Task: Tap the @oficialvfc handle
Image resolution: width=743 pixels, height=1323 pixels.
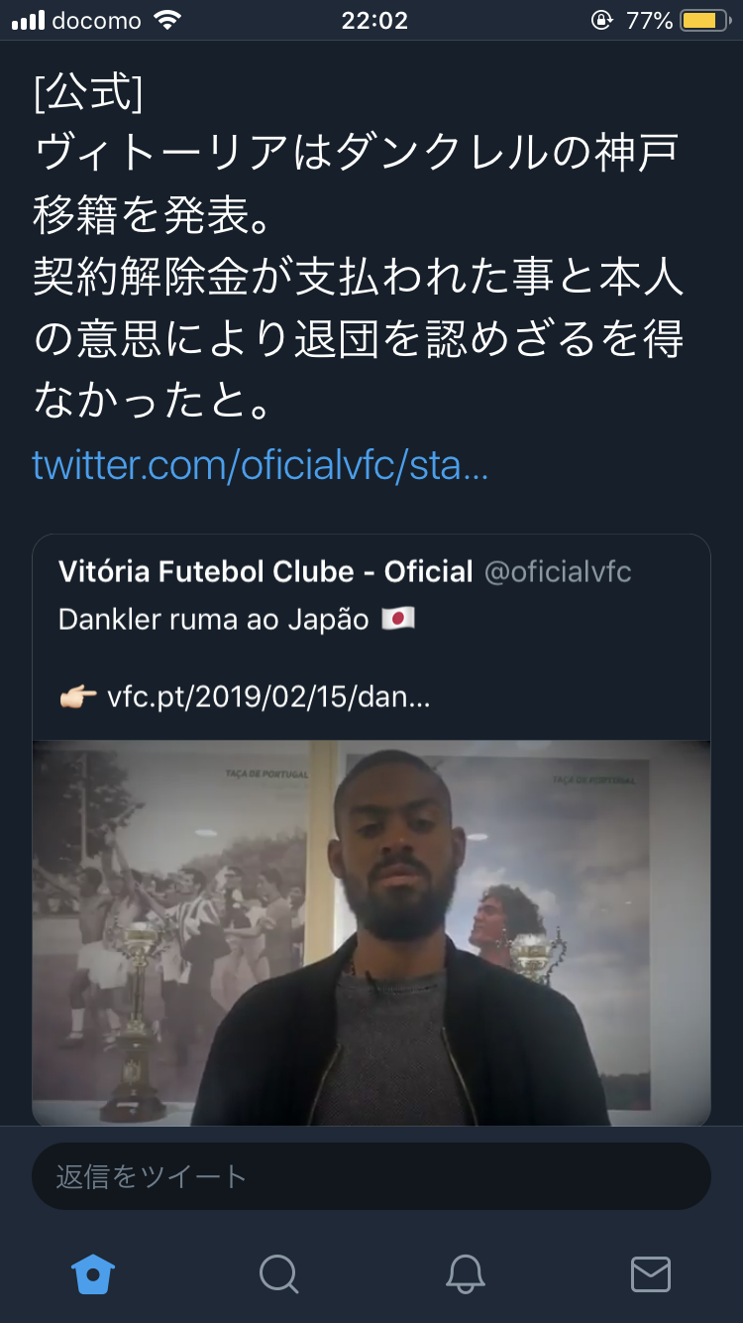Action: (x=558, y=571)
